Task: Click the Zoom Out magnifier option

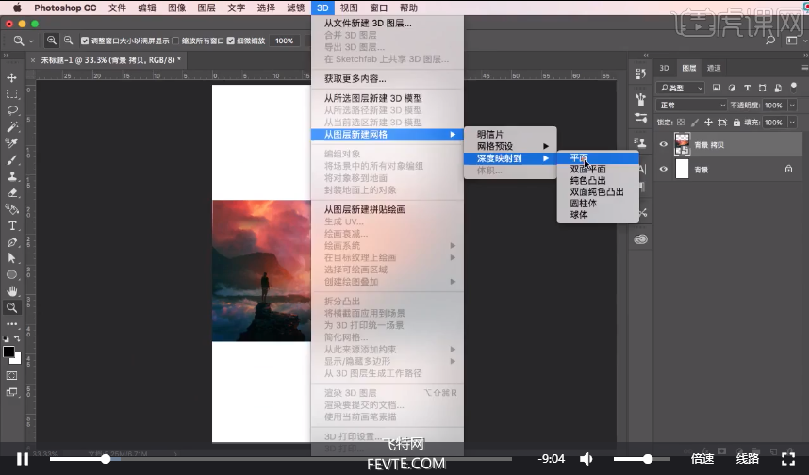Action: [68, 41]
